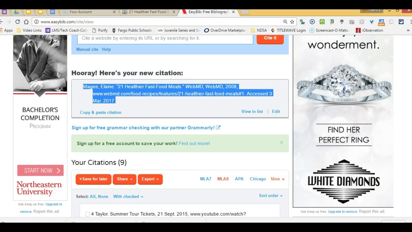Screen dimensions: 412x232
Task: Click the lightbulb extension icon
Action: click(x=342, y=22)
